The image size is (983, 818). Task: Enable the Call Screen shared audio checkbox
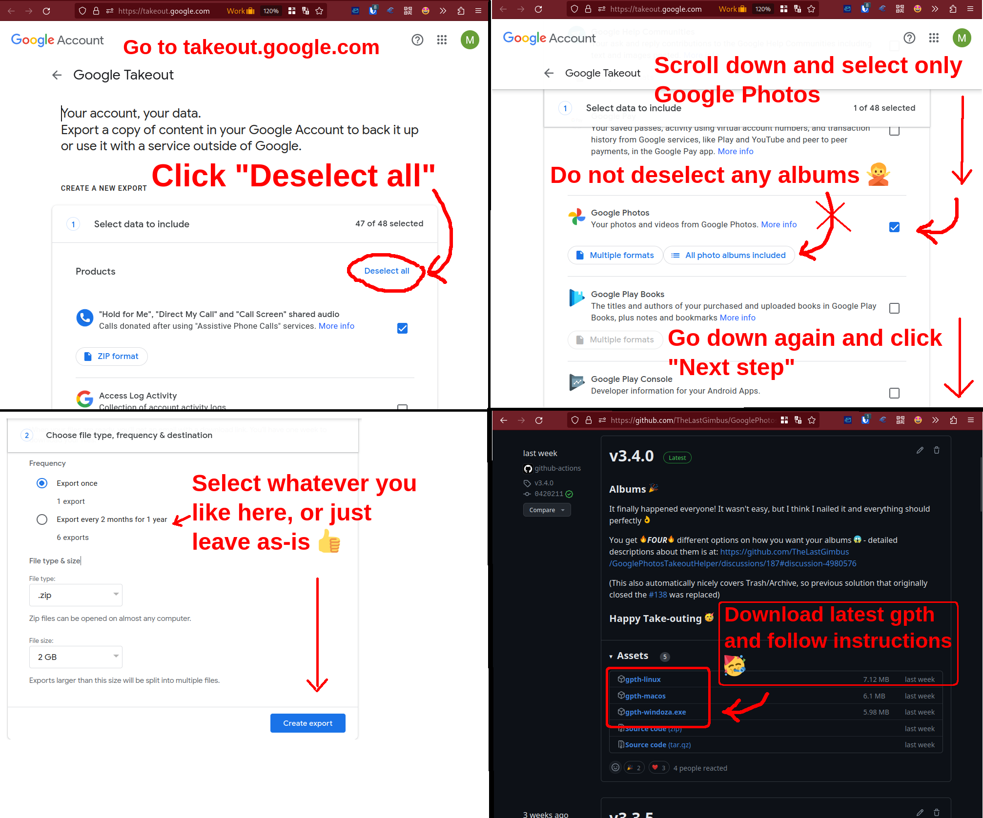(x=403, y=328)
